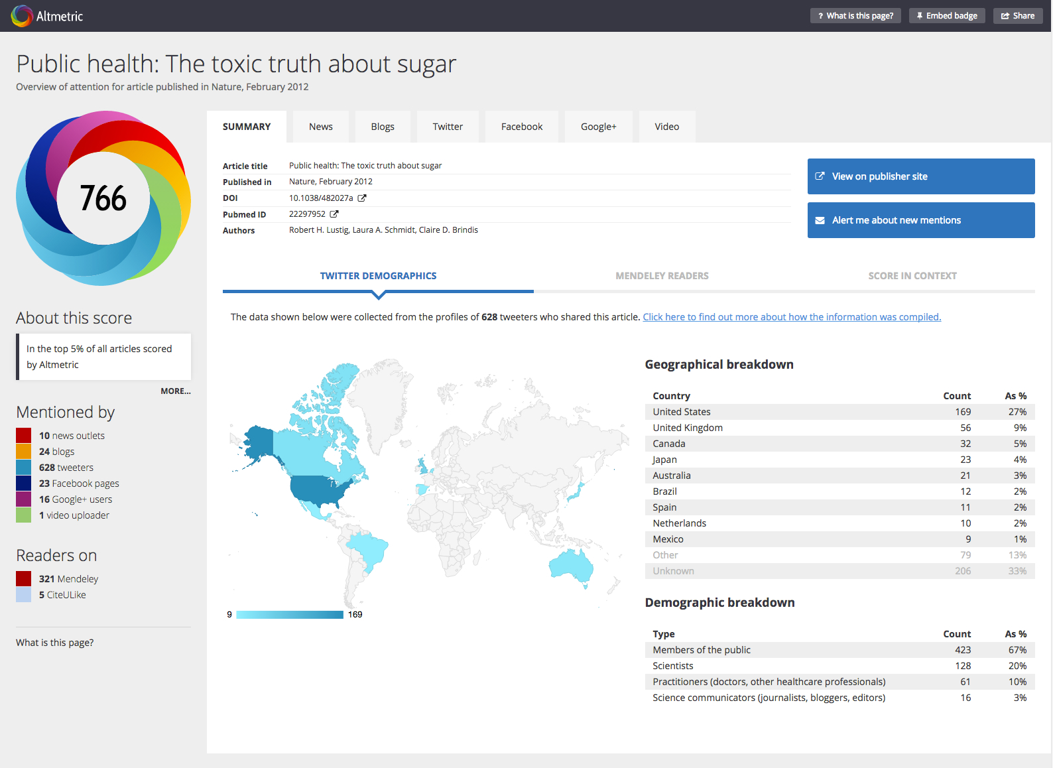Click the '321 Mendeley' readers link

click(x=68, y=579)
